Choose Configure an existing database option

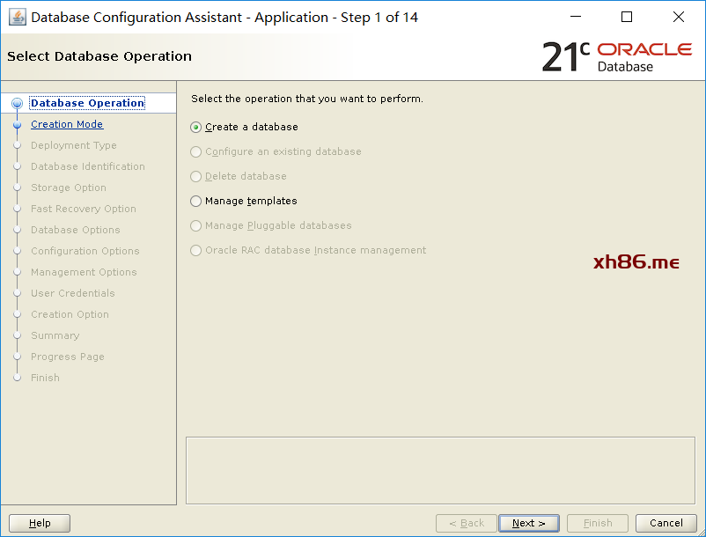click(x=195, y=151)
